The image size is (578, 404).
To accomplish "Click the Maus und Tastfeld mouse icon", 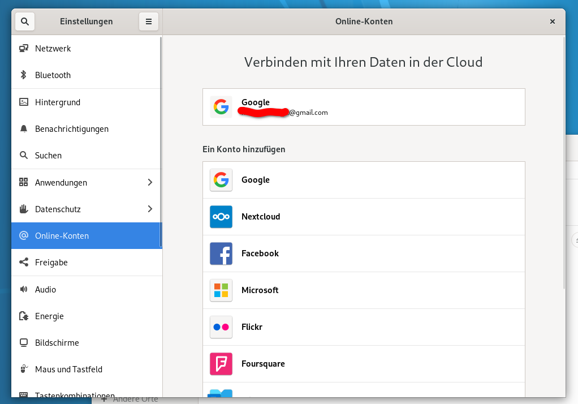I will 24,369.
